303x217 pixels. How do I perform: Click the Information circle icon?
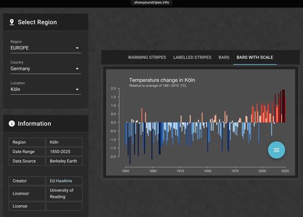coord(12,123)
